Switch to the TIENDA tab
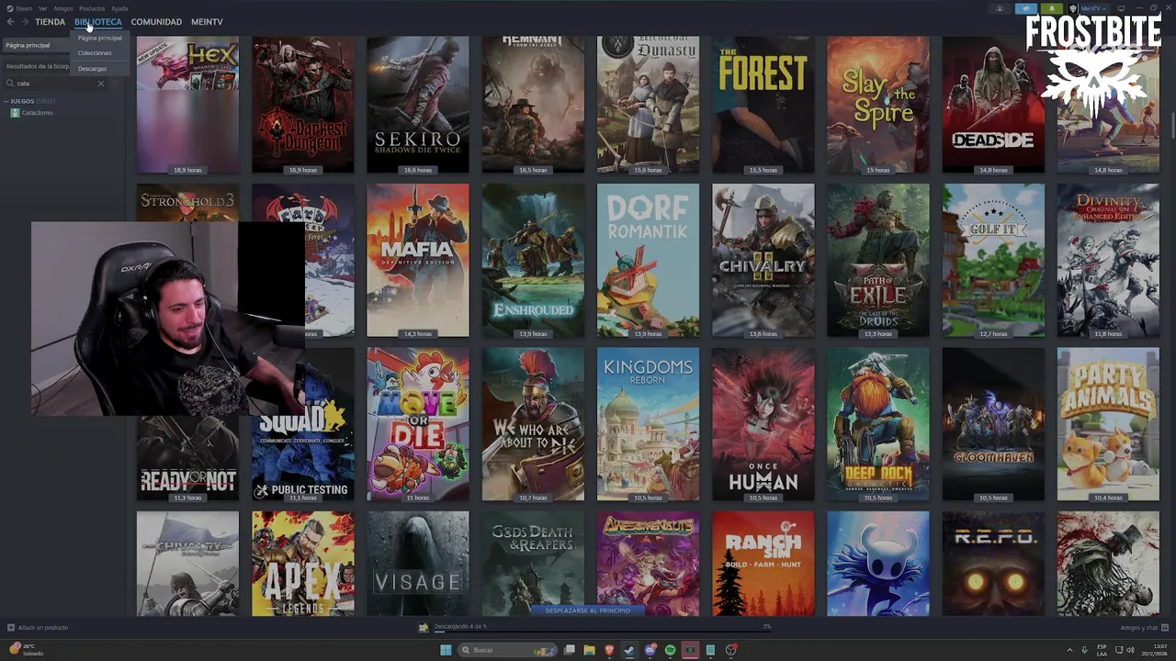 coord(51,22)
